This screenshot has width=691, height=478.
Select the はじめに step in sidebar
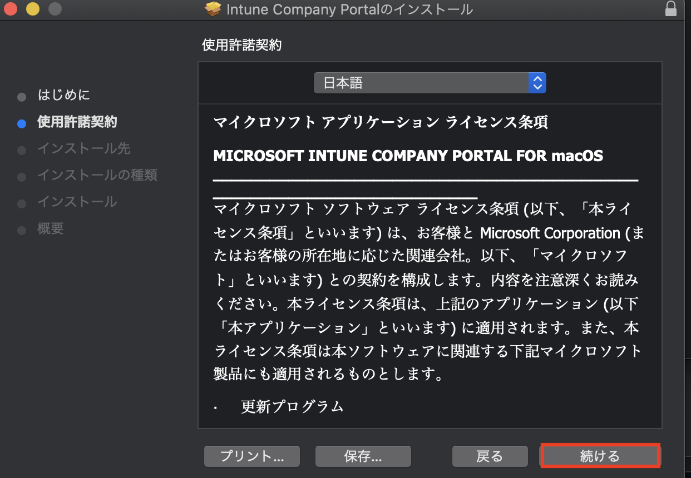[64, 95]
